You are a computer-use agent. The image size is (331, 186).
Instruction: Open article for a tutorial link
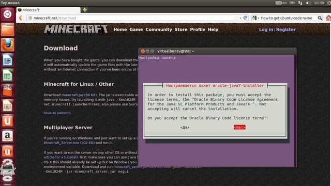click(x=61, y=157)
